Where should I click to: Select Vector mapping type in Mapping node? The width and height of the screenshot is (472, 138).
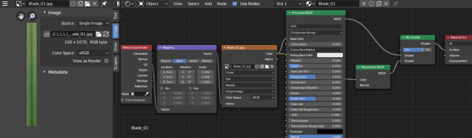(x=193, y=61)
